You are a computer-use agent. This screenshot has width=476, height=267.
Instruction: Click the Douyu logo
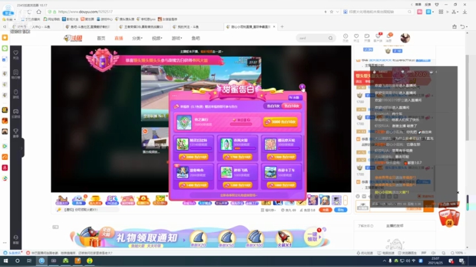pyautogui.click(x=73, y=38)
